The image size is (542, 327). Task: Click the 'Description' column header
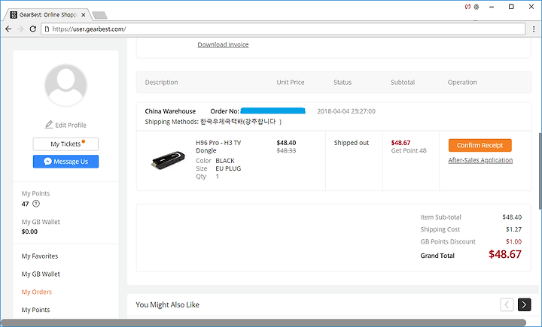tap(161, 83)
